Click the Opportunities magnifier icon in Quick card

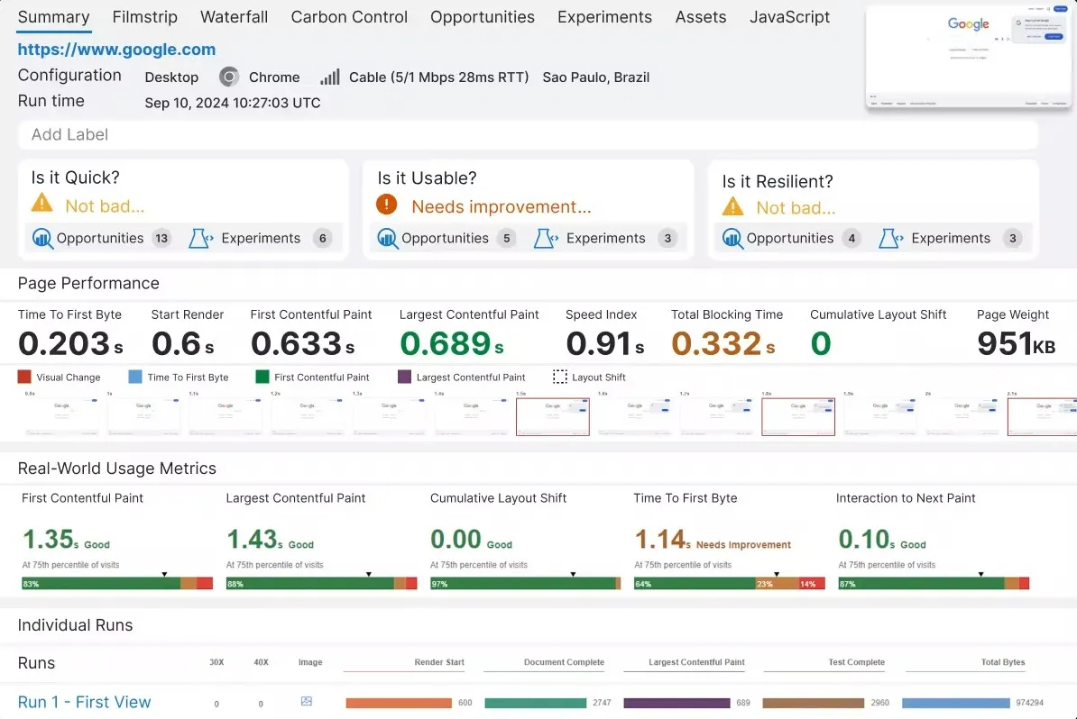pyautogui.click(x=42, y=238)
